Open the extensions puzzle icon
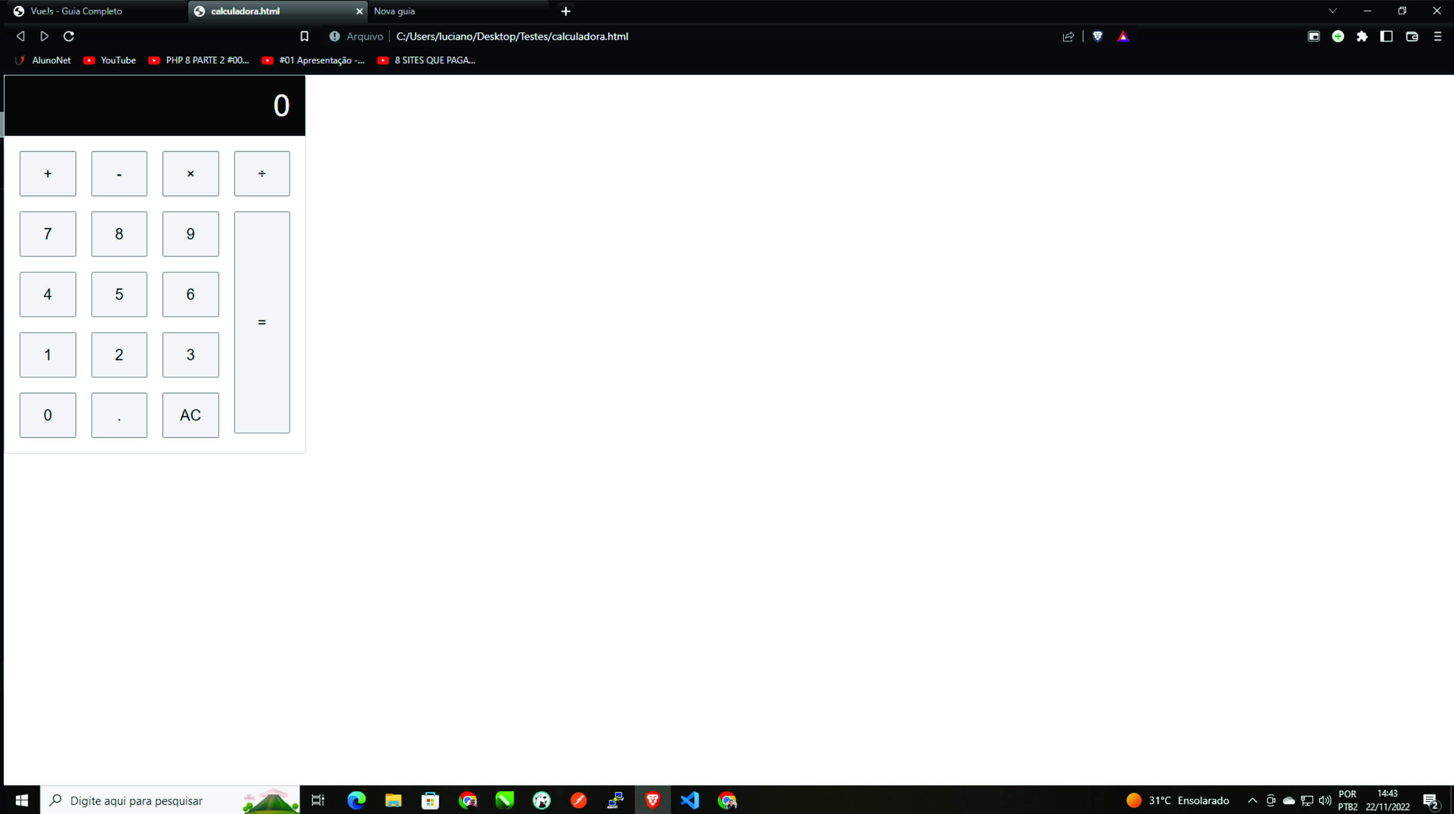The height and width of the screenshot is (814, 1454). pos(1362,37)
